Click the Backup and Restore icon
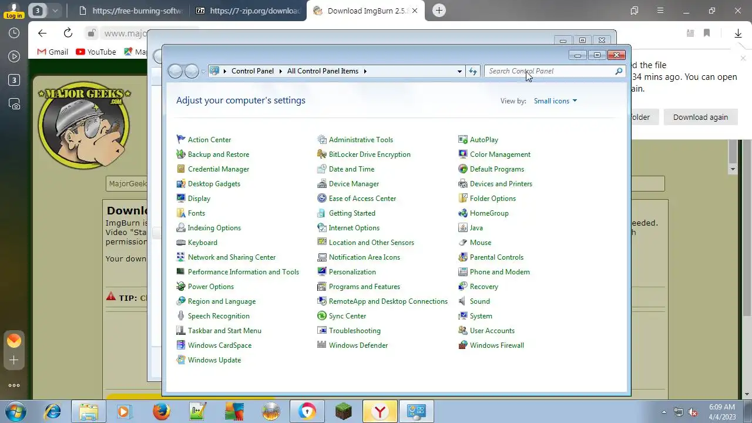Viewport: 752px width, 423px height. pyautogui.click(x=181, y=155)
